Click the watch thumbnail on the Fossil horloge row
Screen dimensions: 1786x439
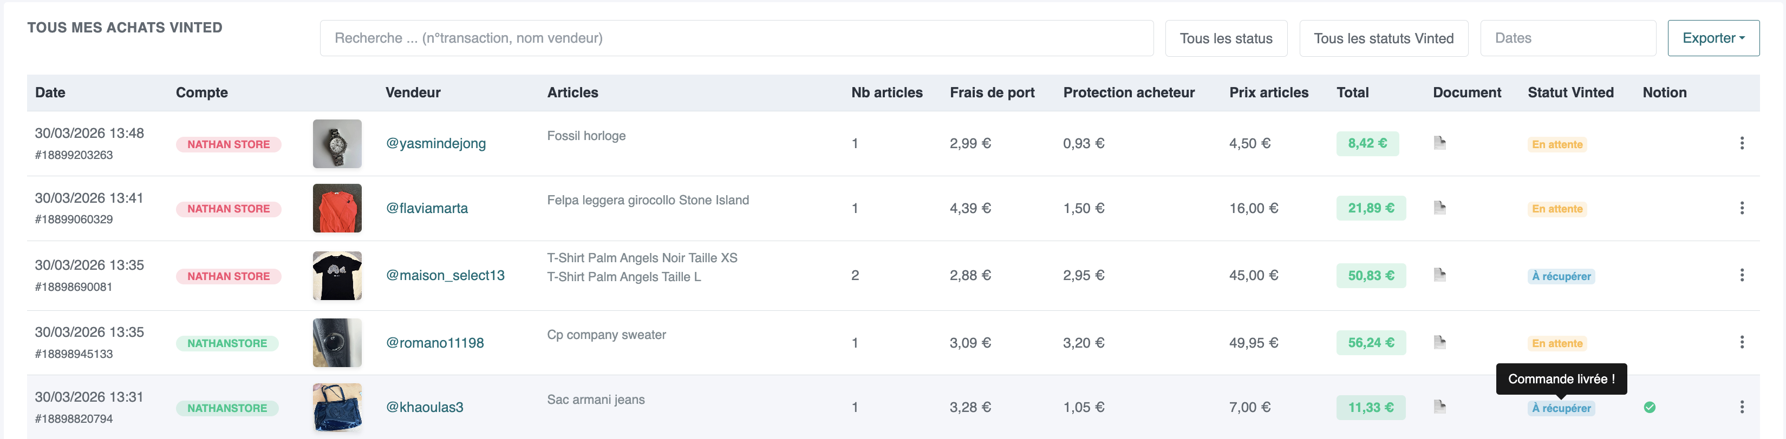(x=337, y=143)
